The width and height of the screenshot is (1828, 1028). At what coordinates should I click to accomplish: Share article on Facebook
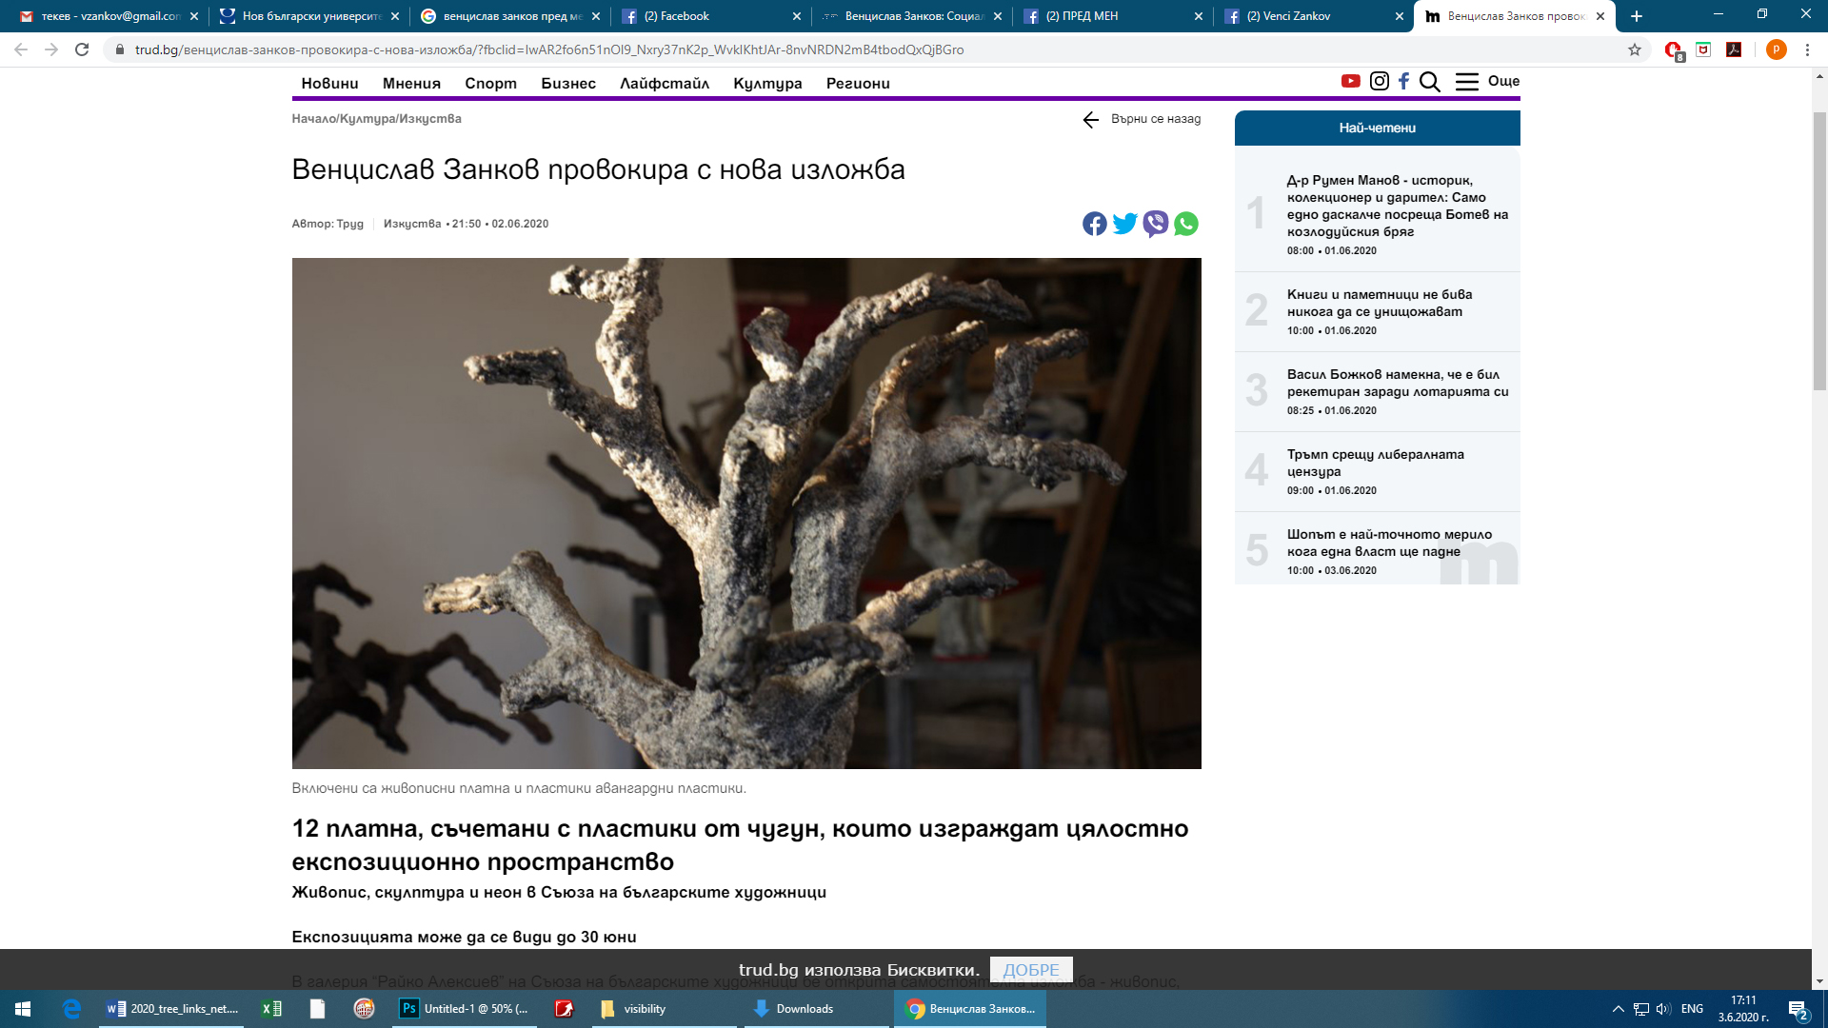click(1095, 224)
